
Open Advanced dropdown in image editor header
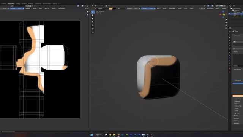(x=28, y=8)
